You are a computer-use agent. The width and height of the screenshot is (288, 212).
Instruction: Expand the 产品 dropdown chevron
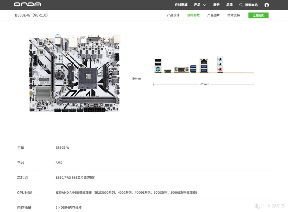pos(205,5)
